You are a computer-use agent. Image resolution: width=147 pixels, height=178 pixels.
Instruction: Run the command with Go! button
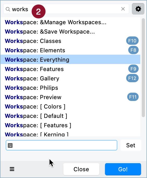pos(123,169)
